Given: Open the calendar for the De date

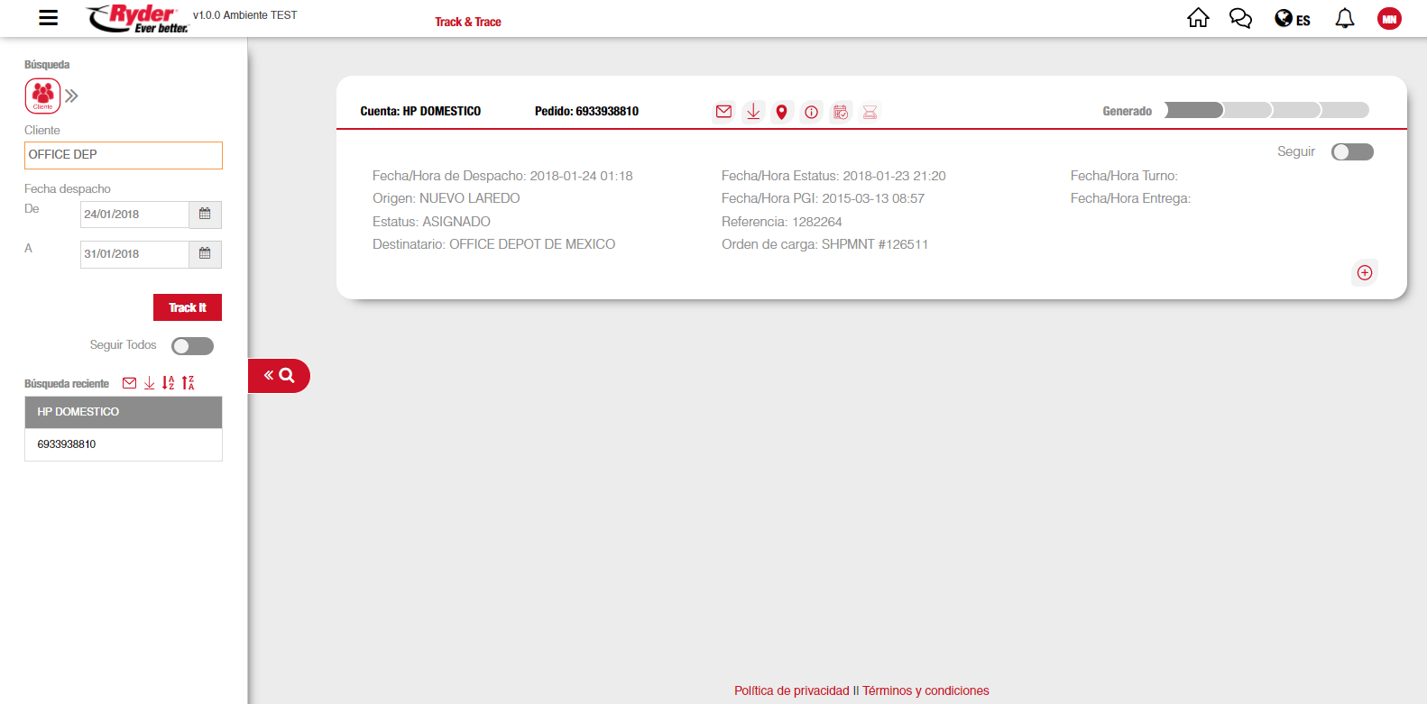Looking at the screenshot, I should tap(205, 215).
